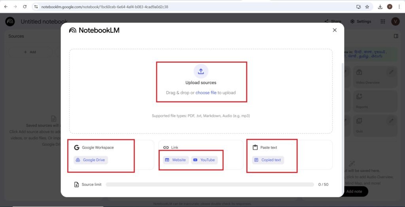The image size is (405, 207).
Task: Click the Google Workspace label
Action: (x=98, y=147)
